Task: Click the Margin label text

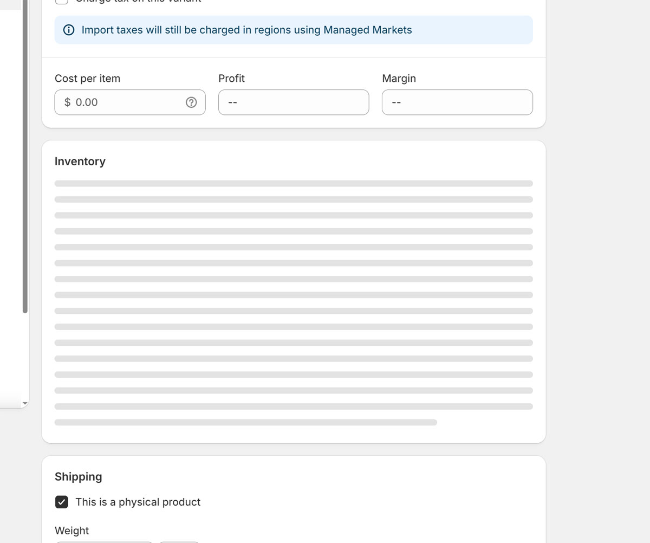Action: tap(399, 79)
